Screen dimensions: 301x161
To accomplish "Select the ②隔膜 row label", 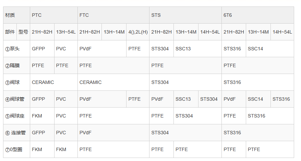I will [16, 65].
